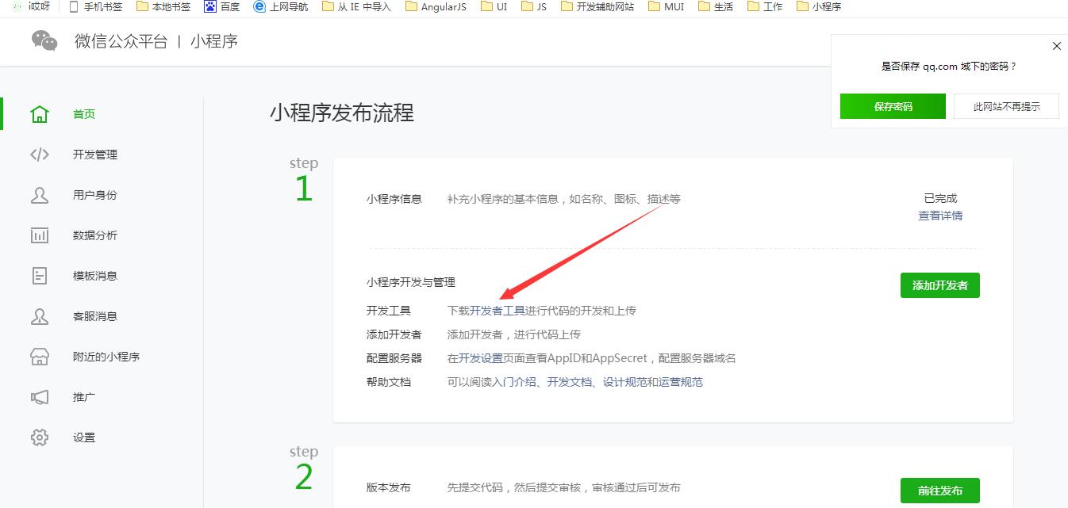This screenshot has height=508, width=1068.
Task: Click the 帮助文档 row label
Action: coord(389,382)
